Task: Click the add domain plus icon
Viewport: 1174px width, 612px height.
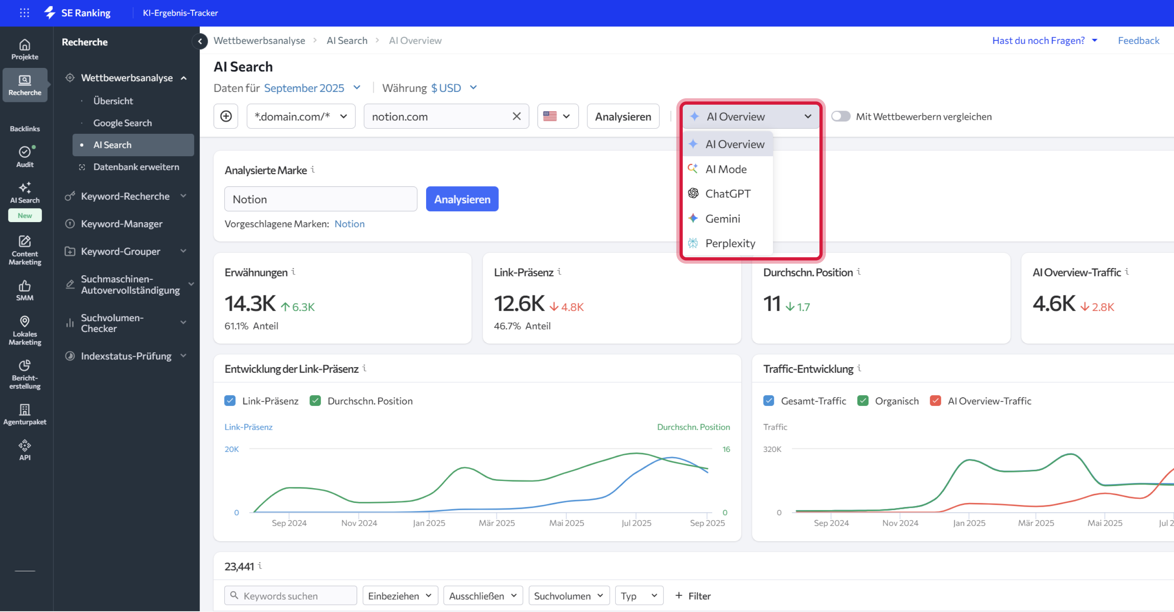Action: pyautogui.click(x=225, y=116)
